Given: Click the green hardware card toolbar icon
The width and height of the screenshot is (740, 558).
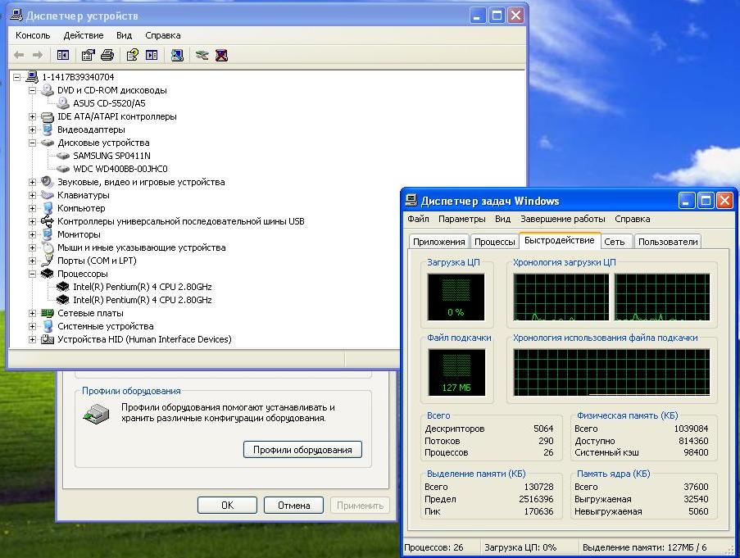Looking at the screenshot, I should pyautogui.click(x=202, y=55).
